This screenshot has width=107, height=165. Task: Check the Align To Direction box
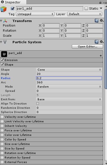point(37,103)
